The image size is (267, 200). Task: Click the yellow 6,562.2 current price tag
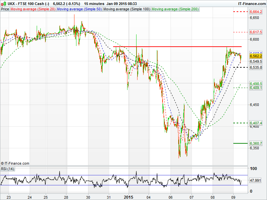[x=256, y=56]
